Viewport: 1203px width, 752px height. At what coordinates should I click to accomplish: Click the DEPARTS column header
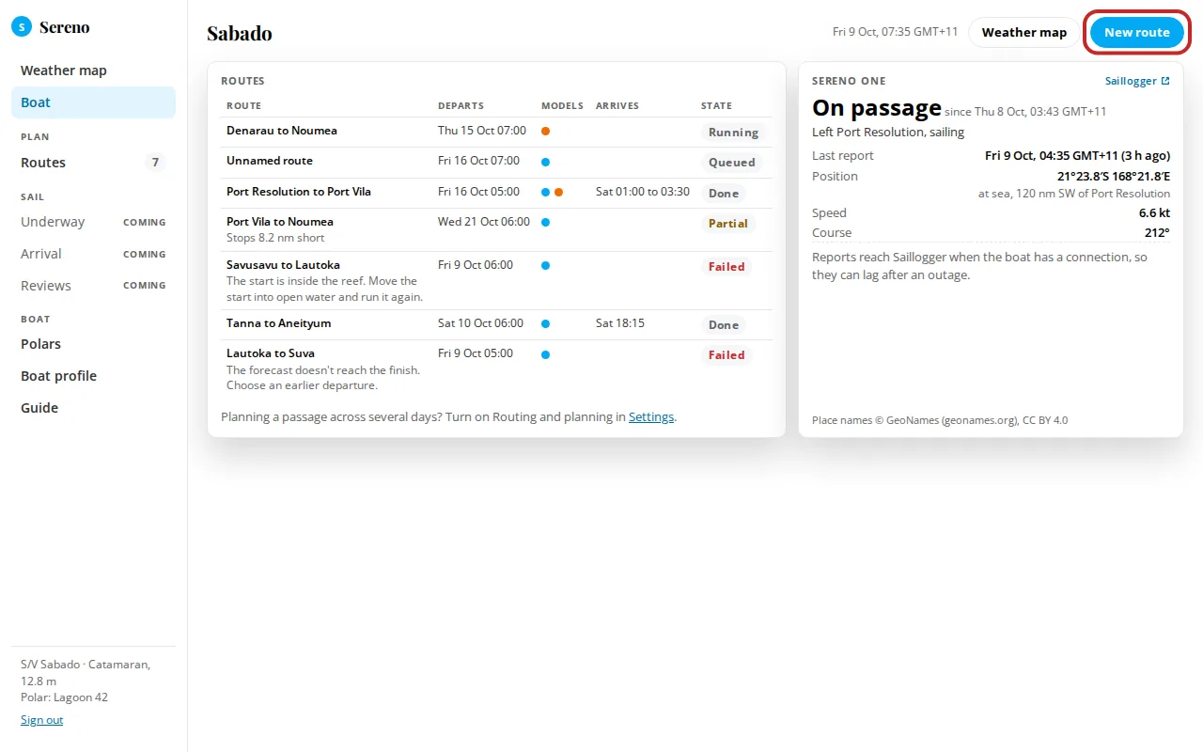coord(461,106)
